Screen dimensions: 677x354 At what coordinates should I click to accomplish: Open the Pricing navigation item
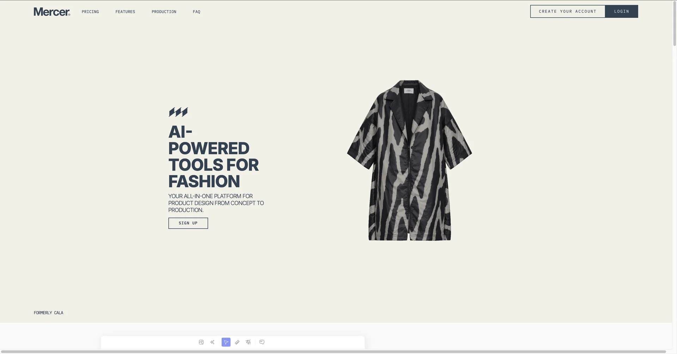(90, 12)
